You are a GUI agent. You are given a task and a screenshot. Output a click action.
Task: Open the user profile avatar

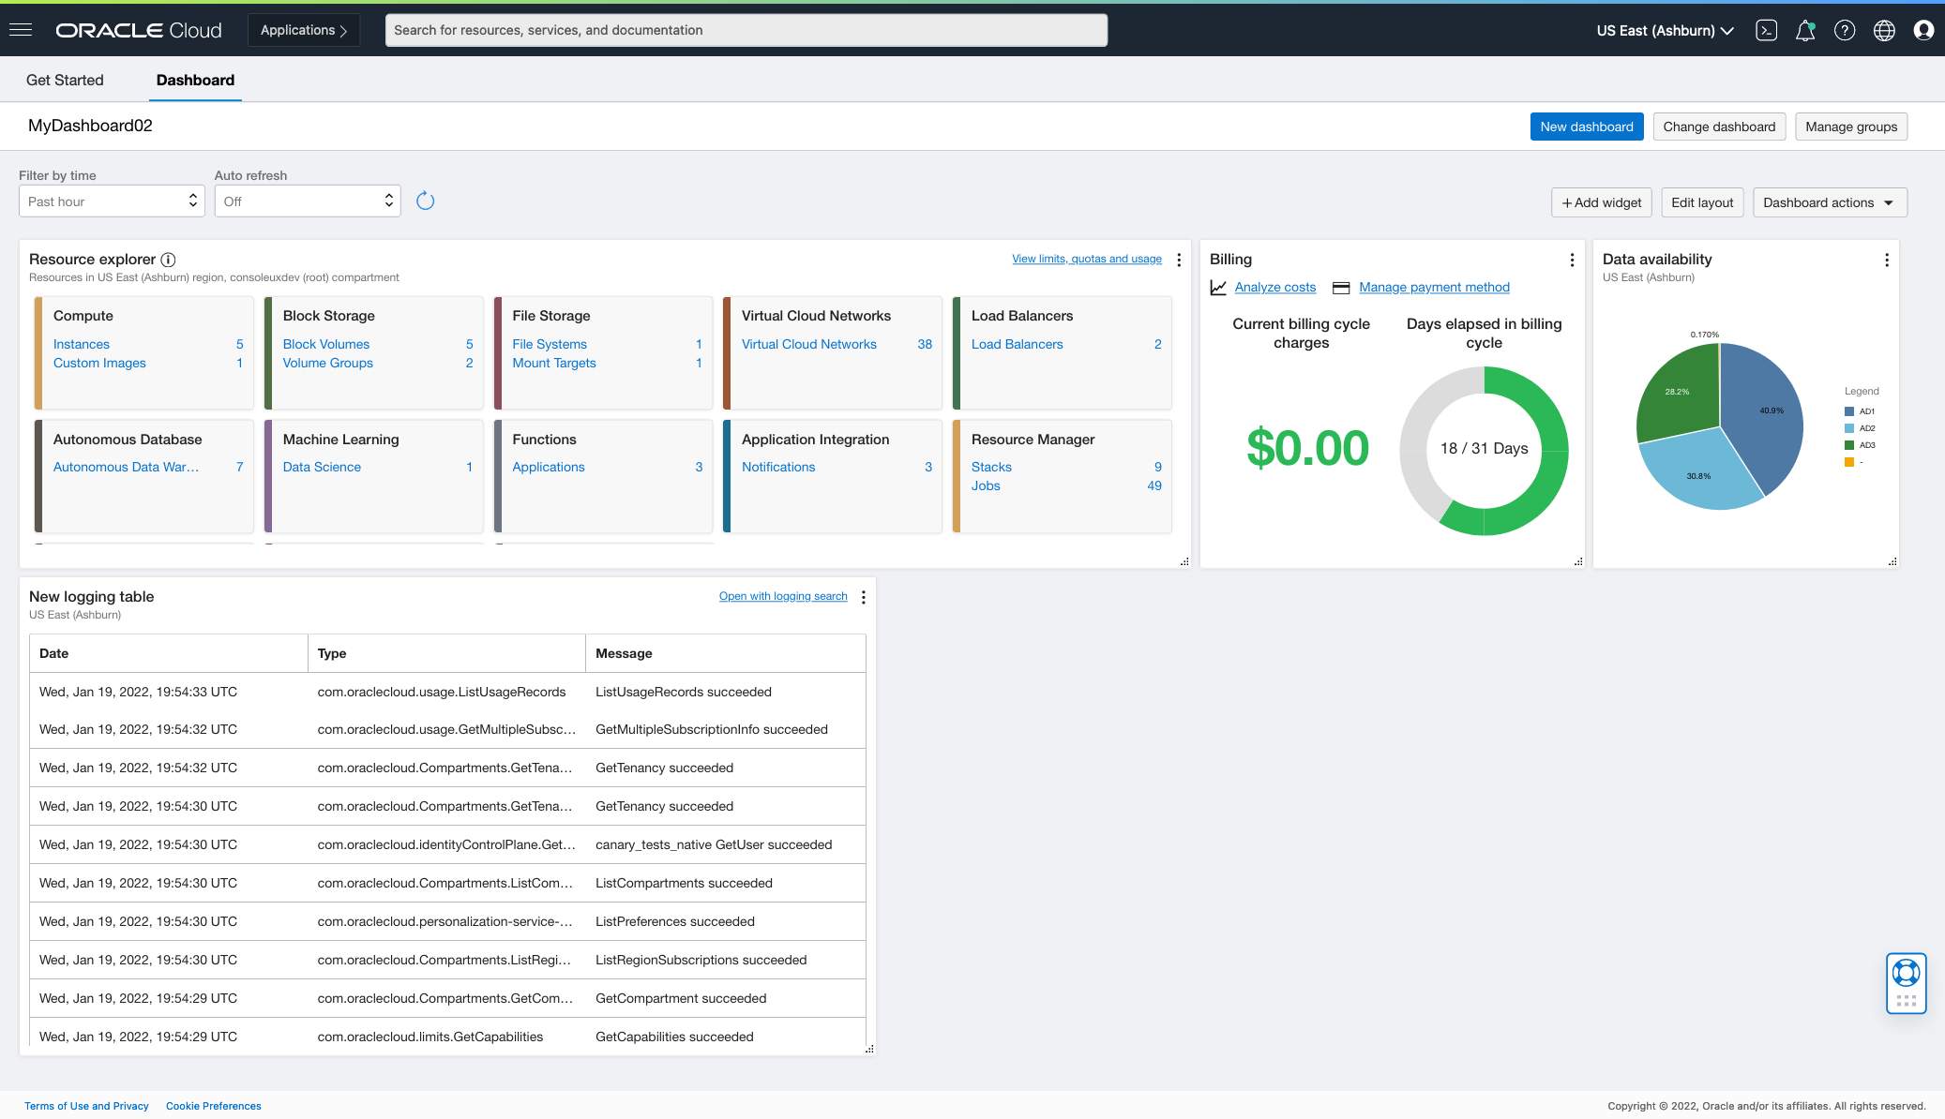click(1923, 30)
